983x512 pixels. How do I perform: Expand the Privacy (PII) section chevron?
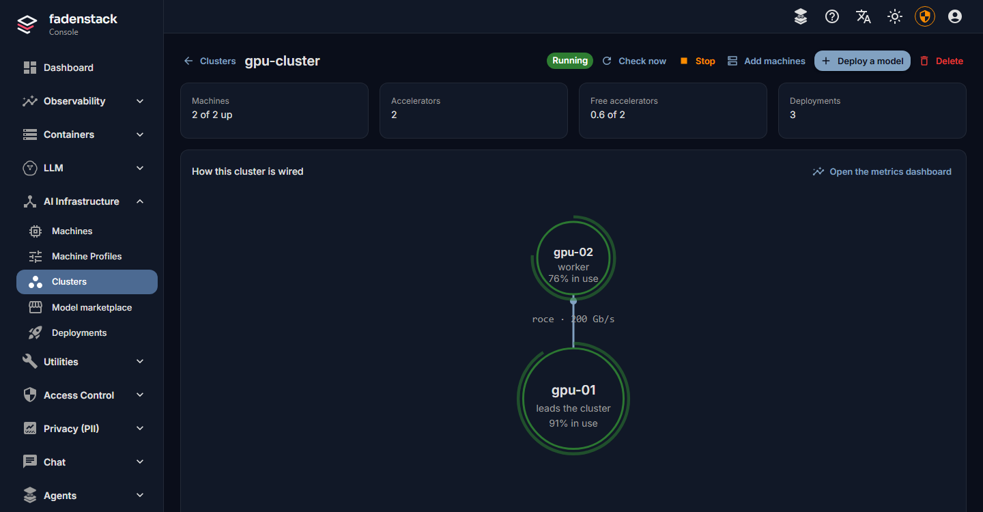(140, 429)
